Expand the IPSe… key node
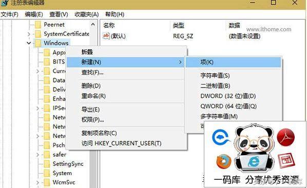This screenshot has width=307, height=188. pyautogui.click(x=38, y=108)
